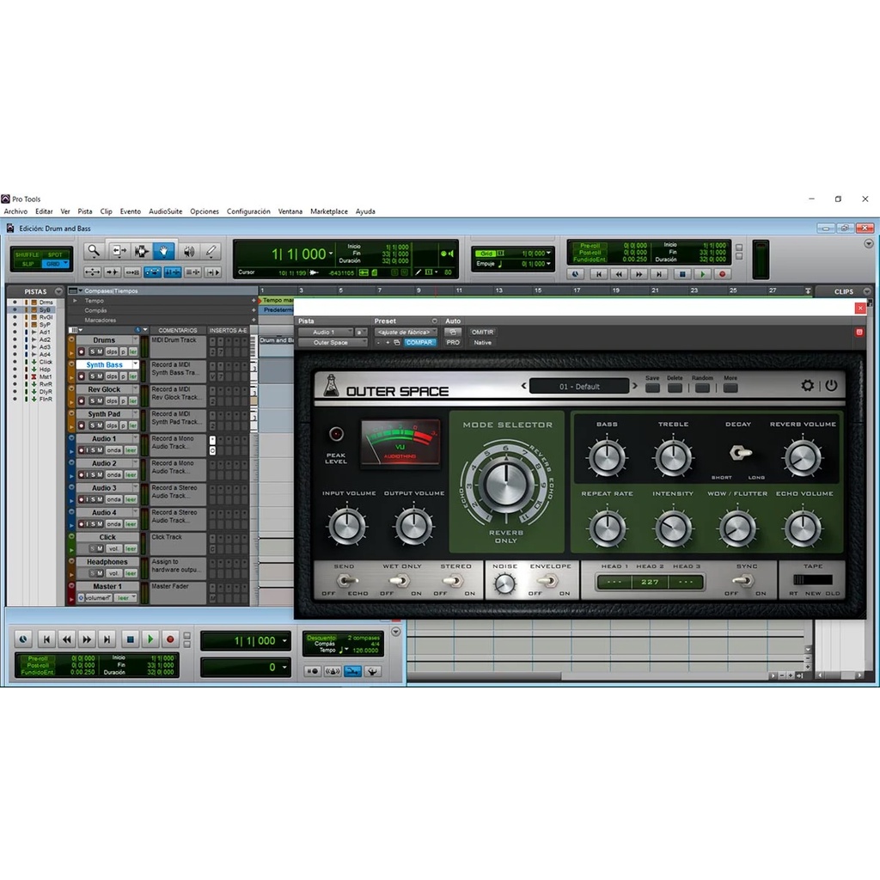Viewport: 880px width, 880px height.
Task: Open the Outer Space insert selector dropdown
Action: 333,342
